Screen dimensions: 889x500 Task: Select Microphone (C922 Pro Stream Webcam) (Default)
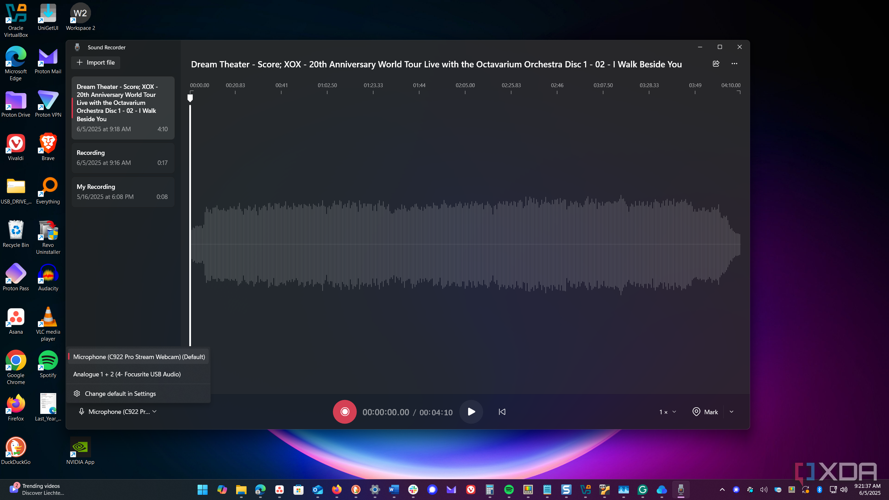139,357
